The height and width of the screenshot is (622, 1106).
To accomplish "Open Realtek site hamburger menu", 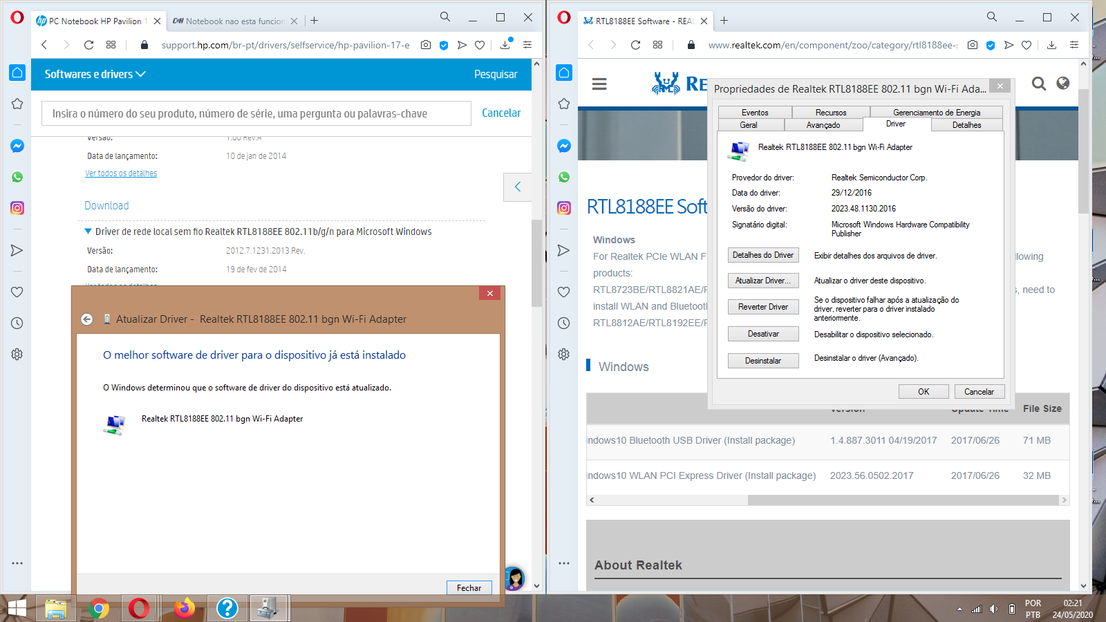I will [x=599, y=84].
